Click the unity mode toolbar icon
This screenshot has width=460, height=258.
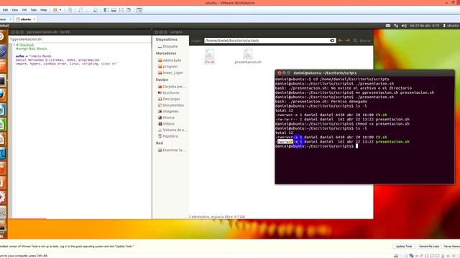coord(129,9)
